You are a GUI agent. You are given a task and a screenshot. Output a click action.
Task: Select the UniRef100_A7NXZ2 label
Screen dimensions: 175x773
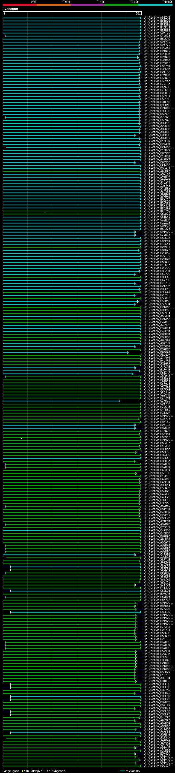pos(157,117)
